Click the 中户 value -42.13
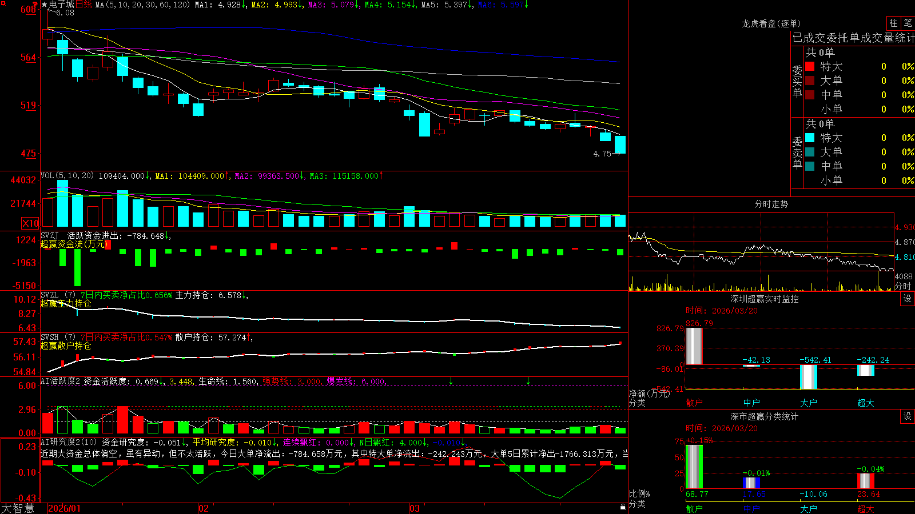Viewport: 915px width, 514px height. [756, 360]
